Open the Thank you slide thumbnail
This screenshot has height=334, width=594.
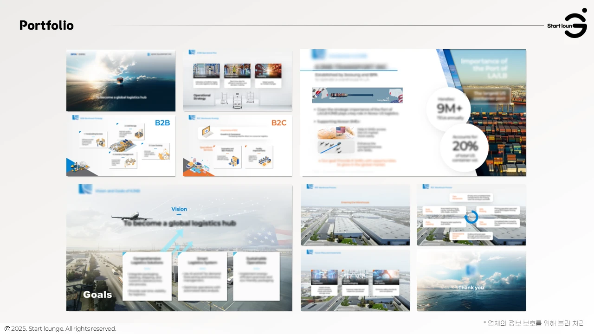coord(471,281)
